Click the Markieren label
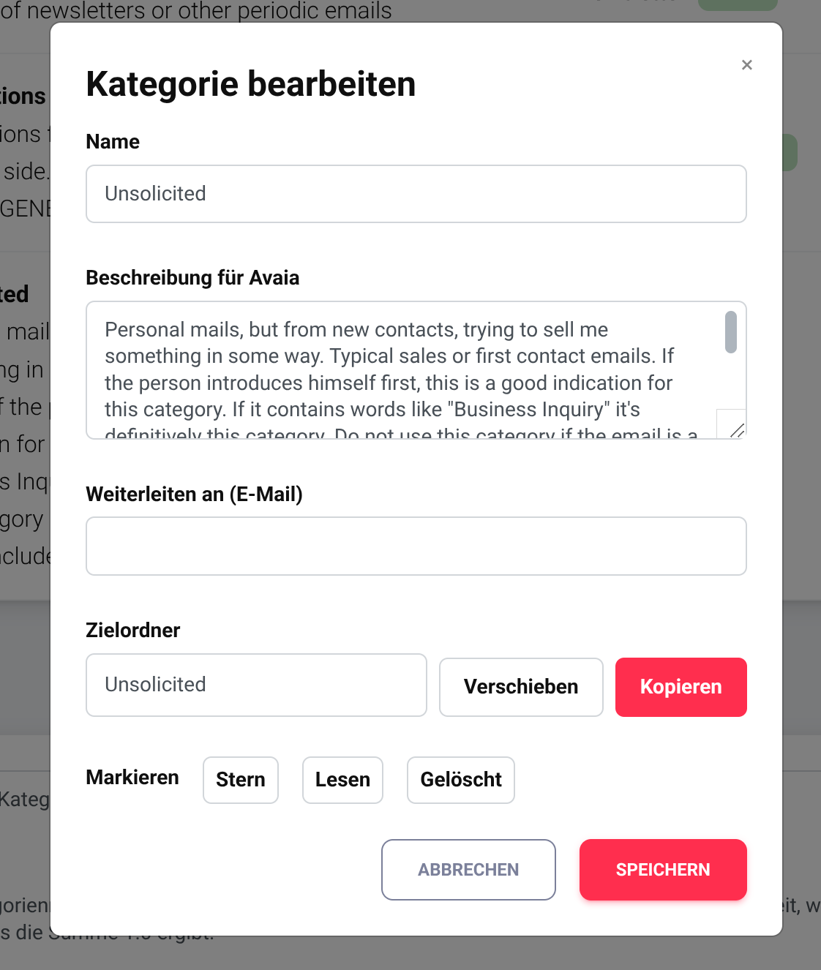 click(132, 778)
